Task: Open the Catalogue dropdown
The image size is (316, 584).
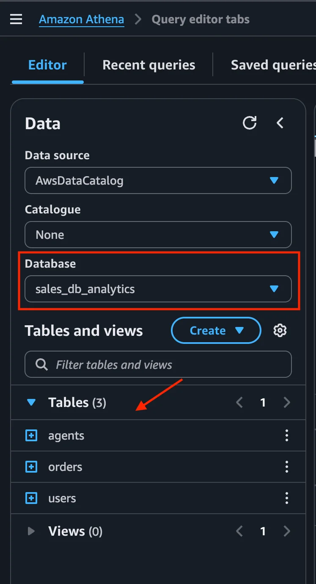Action: (x=158, y=235)
